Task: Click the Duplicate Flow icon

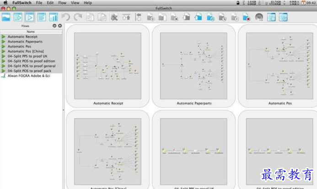Action: click(x=162, y=17)
